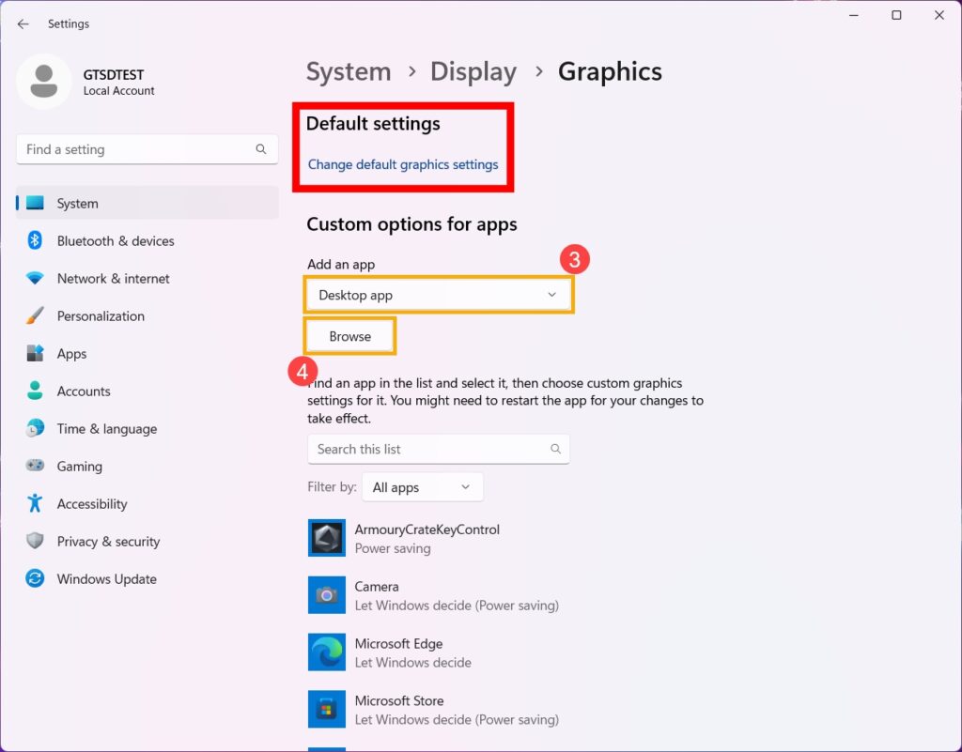962x752 pixels.
Task: Open the Desktop app type dropdown
Action: click(x=439, y=294)
